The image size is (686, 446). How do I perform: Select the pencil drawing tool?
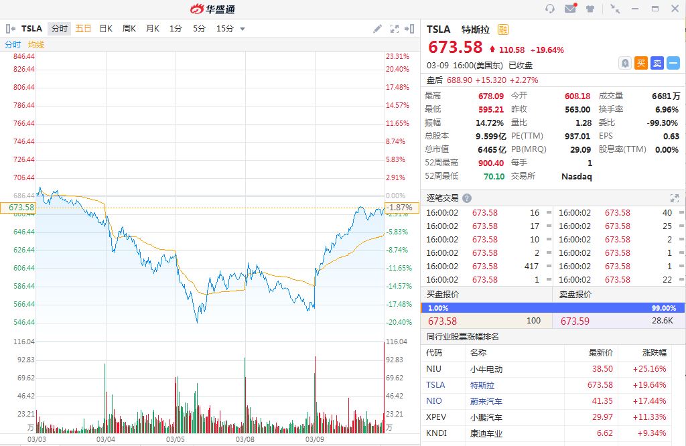click(378, 29)
